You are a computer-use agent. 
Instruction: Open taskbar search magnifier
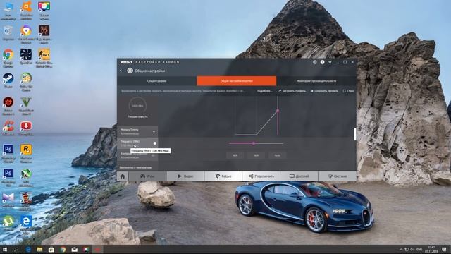click(16, 249)
